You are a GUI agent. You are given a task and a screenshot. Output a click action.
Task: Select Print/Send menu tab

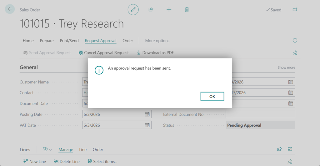[x=69, y=41]
